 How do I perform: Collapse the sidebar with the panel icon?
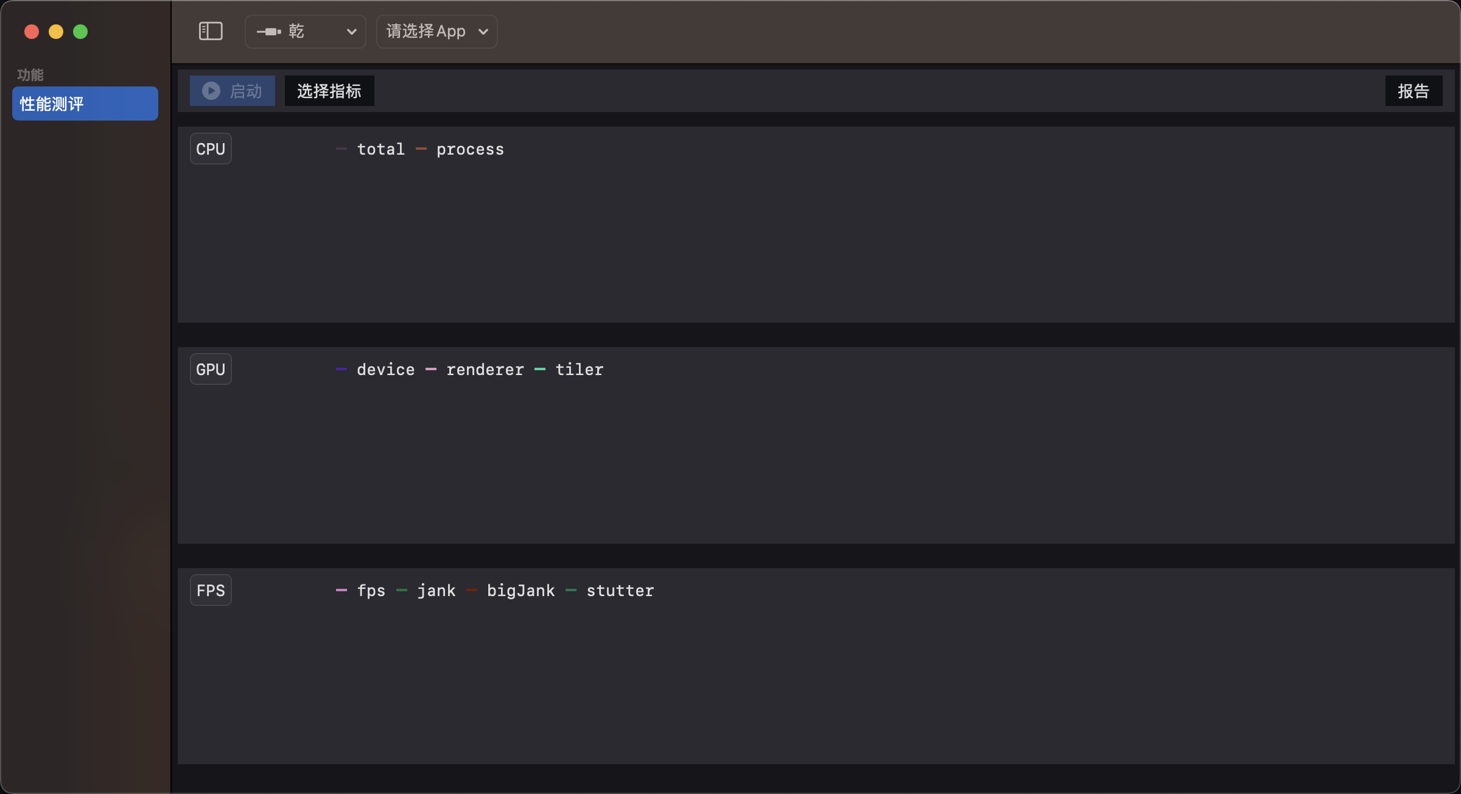click(211, 31)
